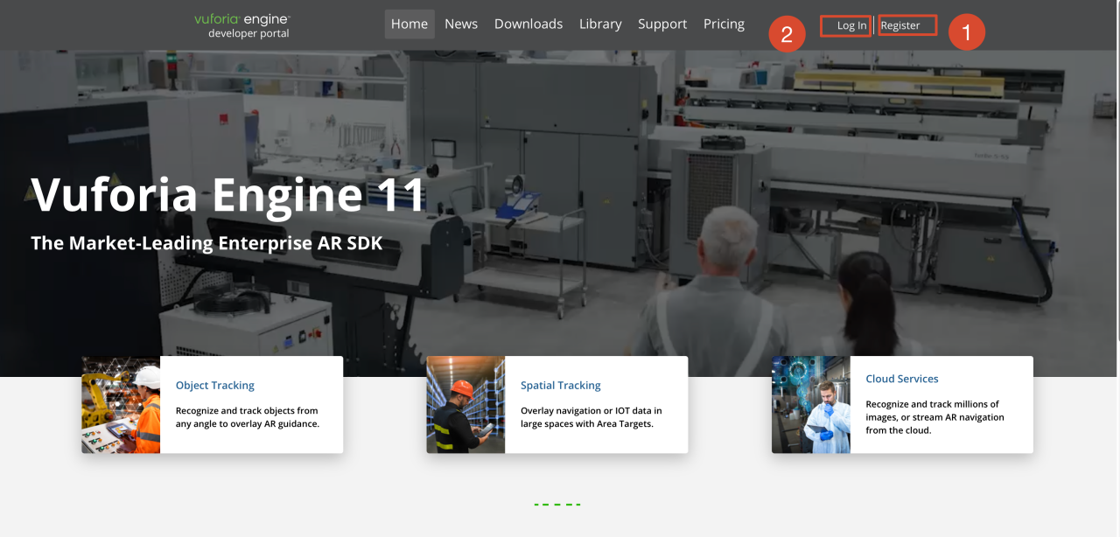Viewport: 1120px width, 537px height.
Task: View the Pricing page
Action: point(724,24)
